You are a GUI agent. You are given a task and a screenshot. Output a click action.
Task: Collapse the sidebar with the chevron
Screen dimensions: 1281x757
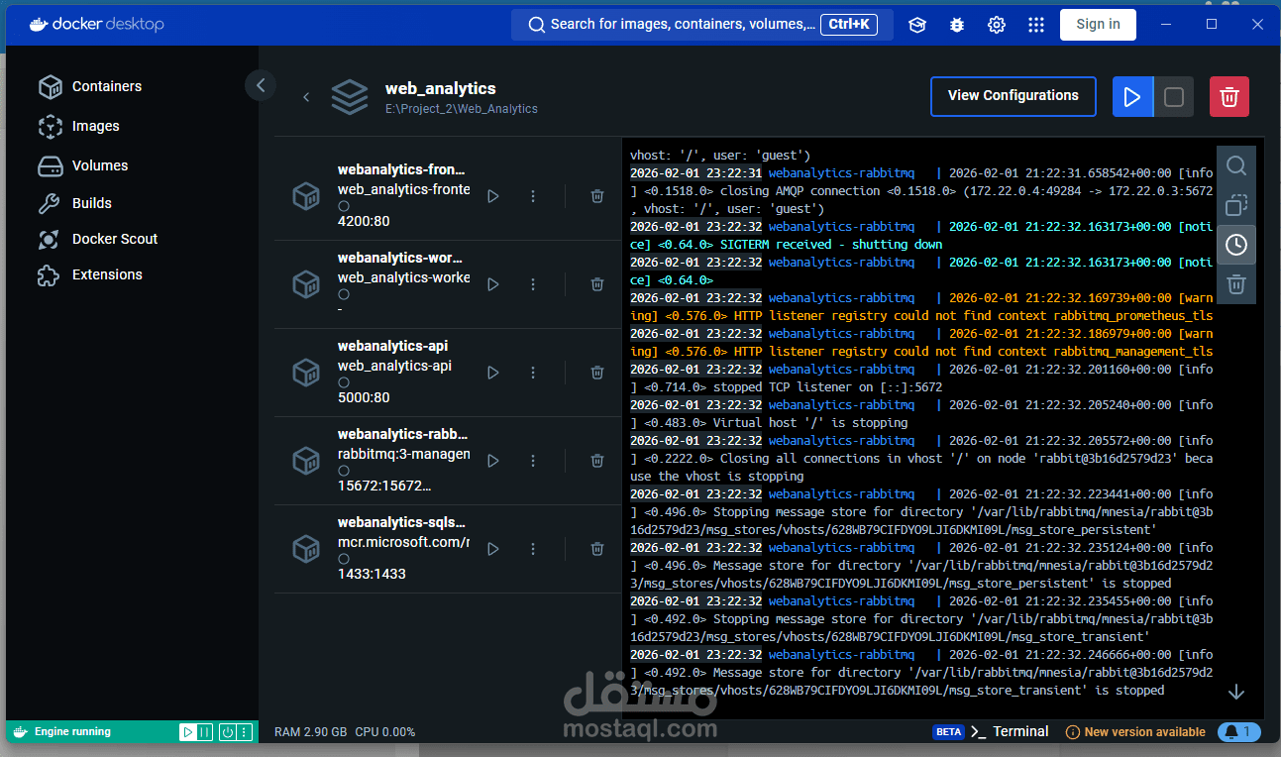tap(261, 85)
